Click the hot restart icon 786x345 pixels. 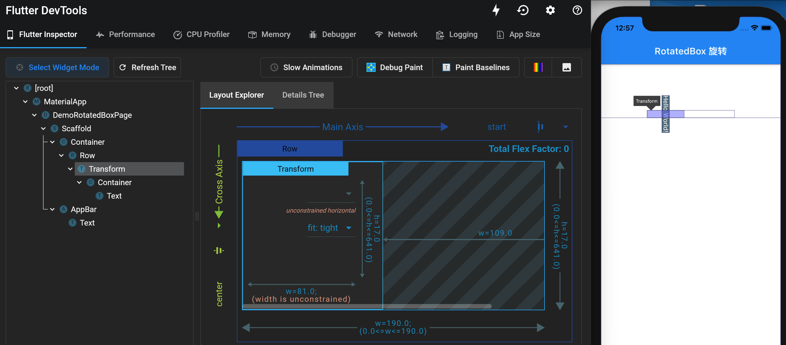pyautogui.click(x=523, y=10)
